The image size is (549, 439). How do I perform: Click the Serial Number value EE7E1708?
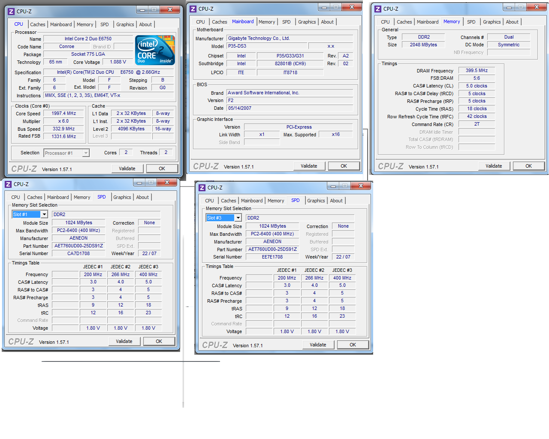pyautogui.click(x=272, y=257)
